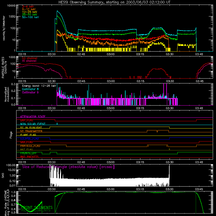
Task: Click the HI channel legend label
Action: click(29, 61)
